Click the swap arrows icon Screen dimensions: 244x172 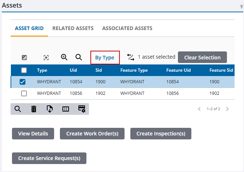pos(131,57)
